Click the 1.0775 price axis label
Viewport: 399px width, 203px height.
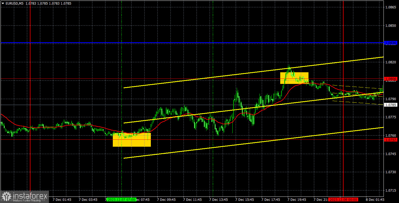(x=390, y=117)
